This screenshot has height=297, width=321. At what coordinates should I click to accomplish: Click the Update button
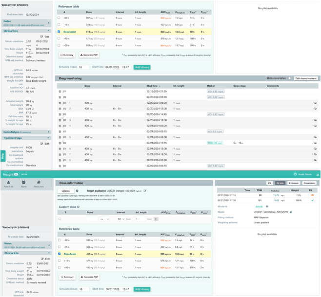pyautogui.click(x=66, y=191)
